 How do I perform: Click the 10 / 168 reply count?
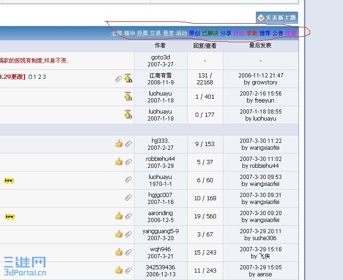tap(205, 198)
